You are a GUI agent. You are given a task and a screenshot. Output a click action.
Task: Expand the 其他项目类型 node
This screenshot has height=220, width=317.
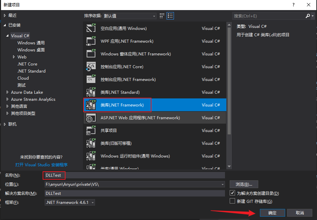7,113
